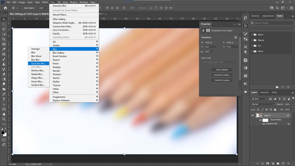Click the Search Styles field

[274, 23]
